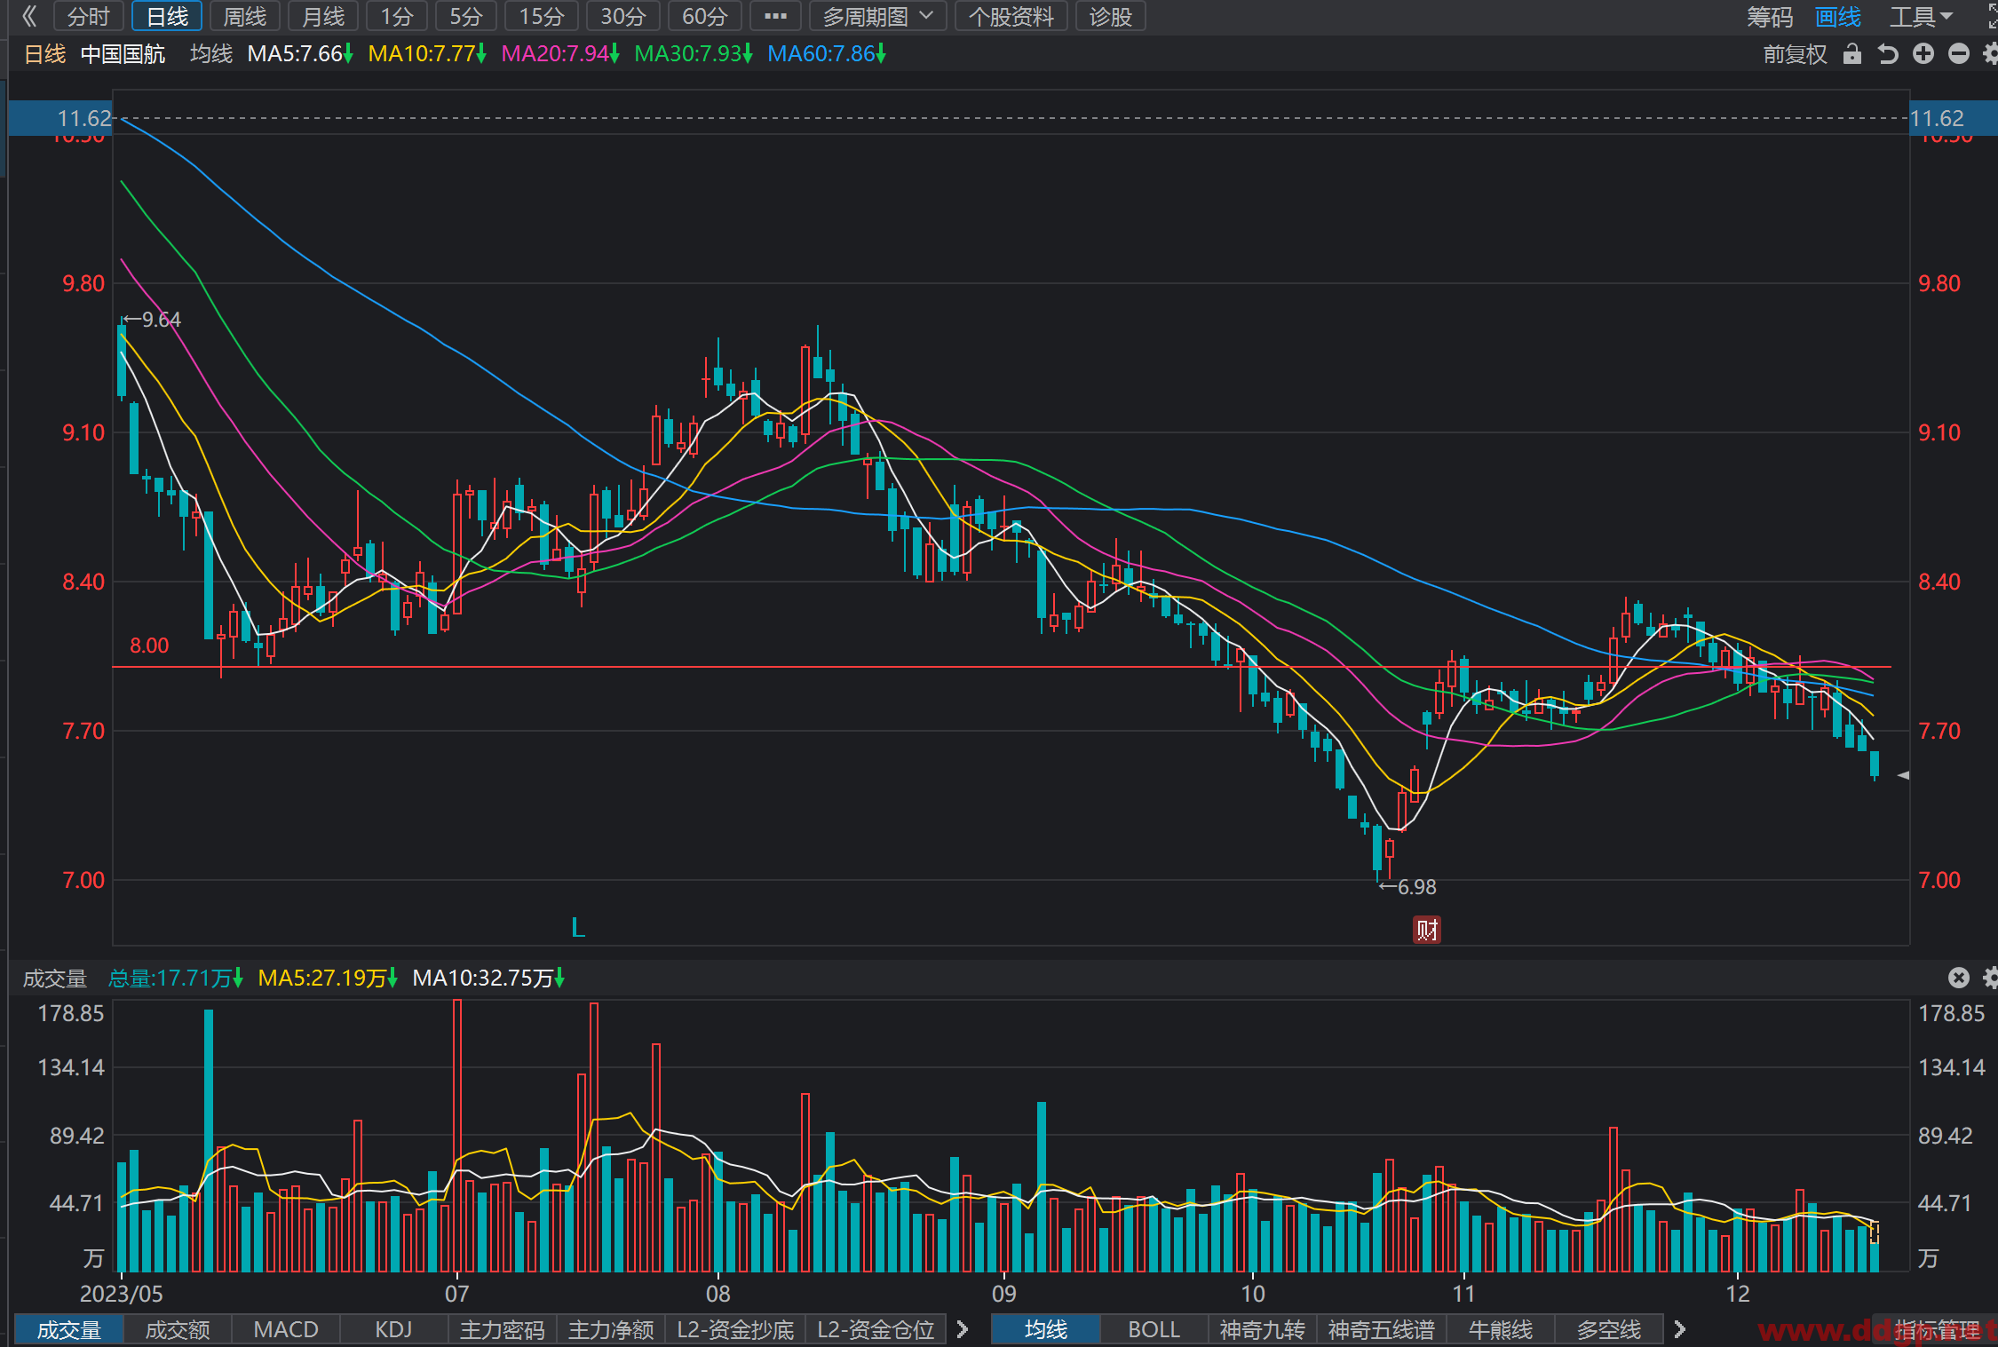Viewport: 1998px width, 1347px height.
Task: Toggle the 前复权 price adjustment setting
Action: click(1795, 54)
